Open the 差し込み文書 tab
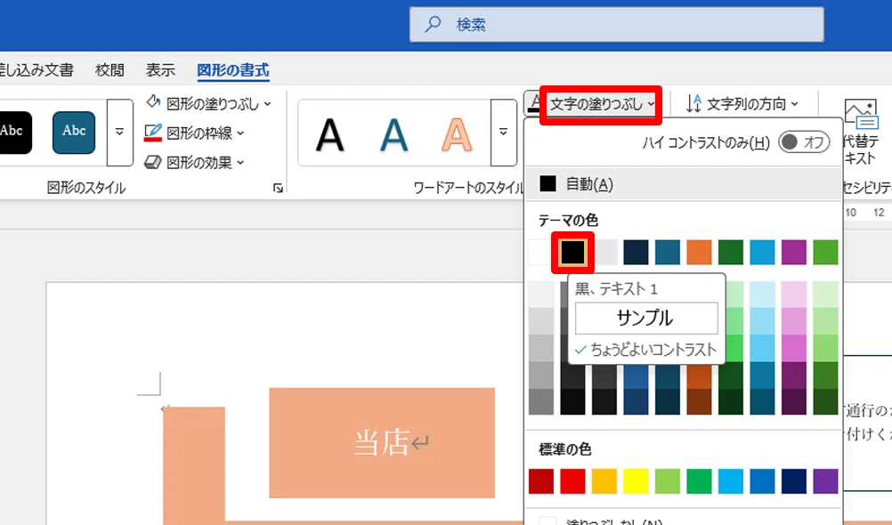This screenshot has height=525, width=892. (36, 70)
